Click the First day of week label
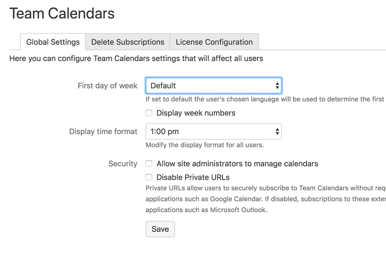Image resolution: width=386 pixels, height=259 pixels. [x=107, y=86]
